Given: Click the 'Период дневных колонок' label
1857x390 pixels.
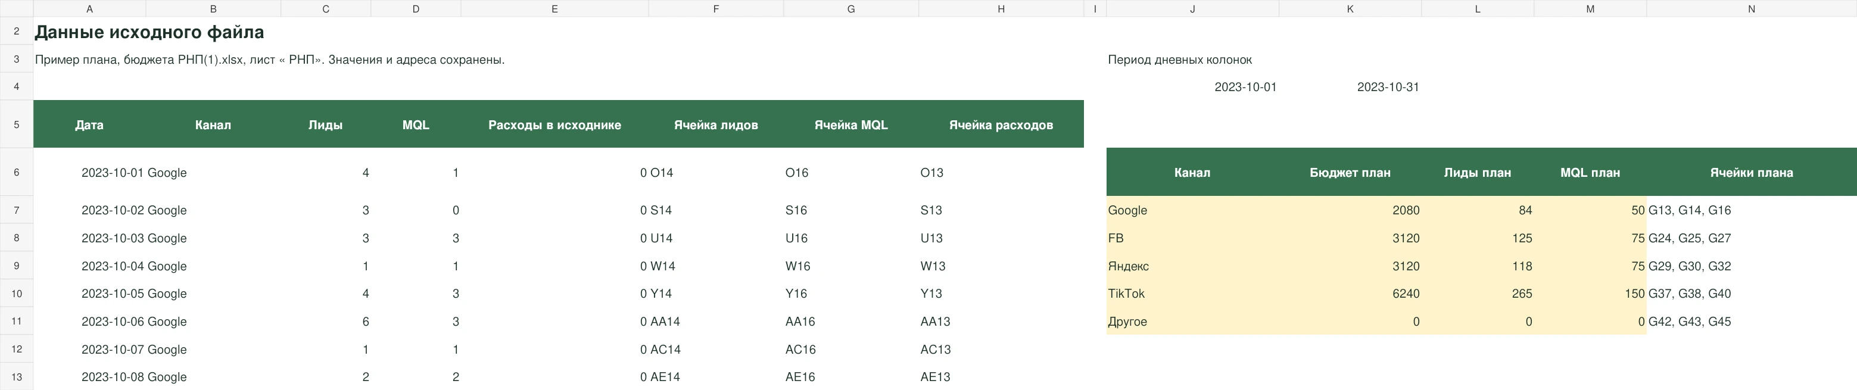Looking at the screenshot, I should point(1179,60).
